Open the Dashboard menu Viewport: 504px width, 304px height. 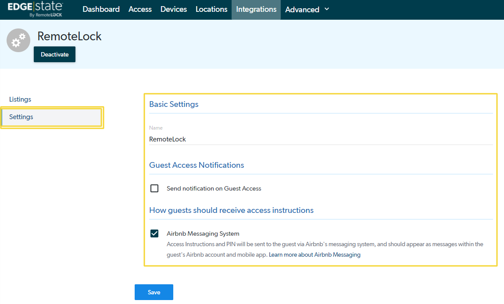pos(101,9)
